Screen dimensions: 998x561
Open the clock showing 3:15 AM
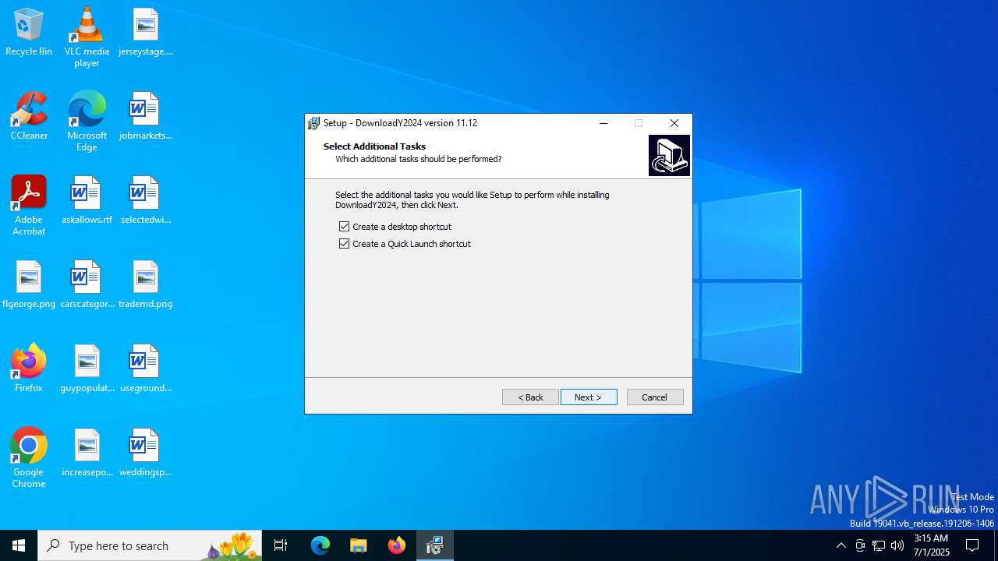pyautogui.click(x=930, y=545)
